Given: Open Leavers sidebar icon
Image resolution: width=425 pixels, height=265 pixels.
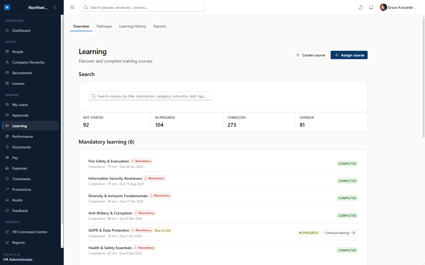Looking at the screenshot, I should (7, 83).
